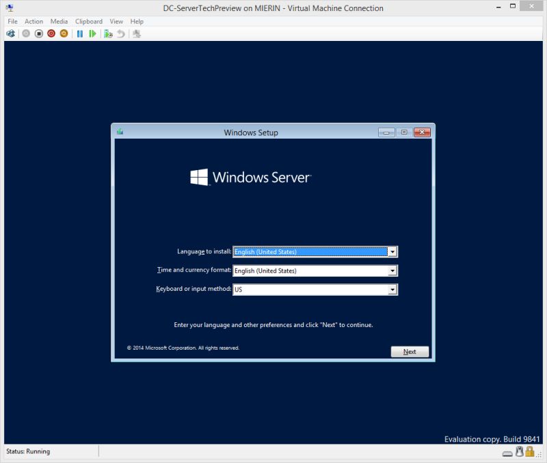Open the Action menu
The image size is (547, 463).
34,22
